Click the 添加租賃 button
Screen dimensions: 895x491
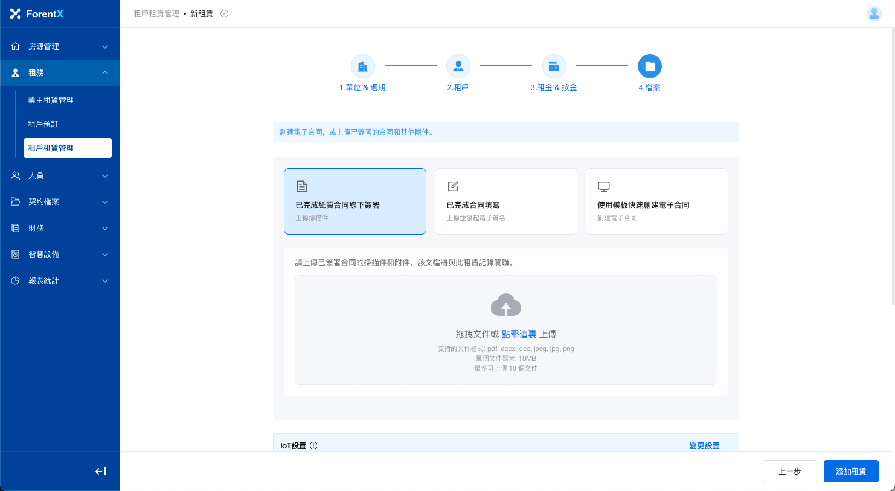[851, 471]
